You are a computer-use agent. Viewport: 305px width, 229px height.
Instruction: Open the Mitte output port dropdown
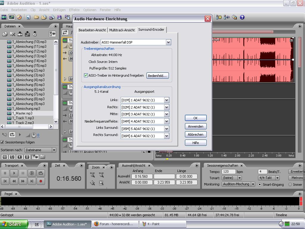click(x=166, y=114)
